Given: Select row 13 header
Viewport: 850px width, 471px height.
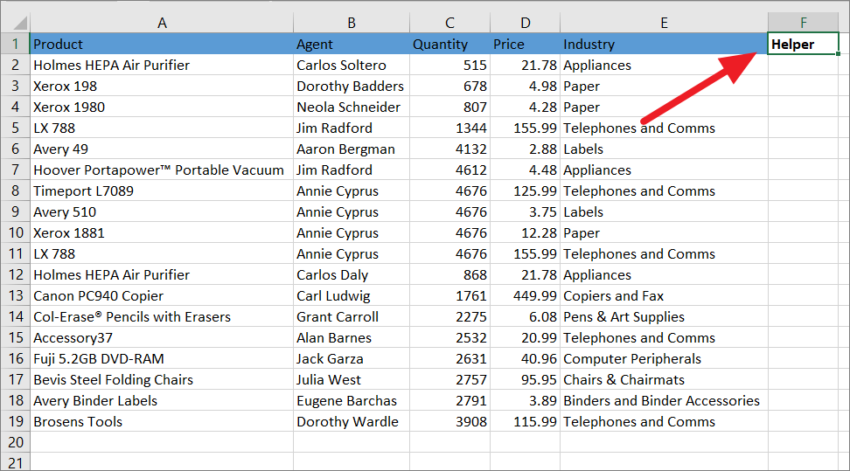Looking at the screenshot, I should point(15,295).
